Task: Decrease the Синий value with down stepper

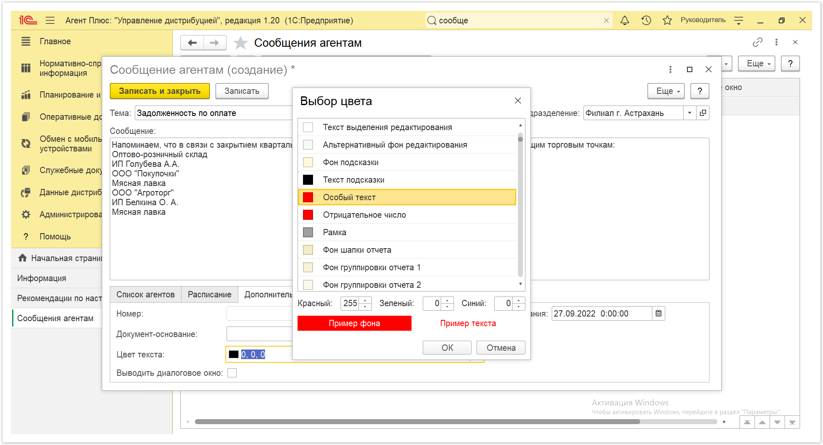Action: tap(519, 307)
